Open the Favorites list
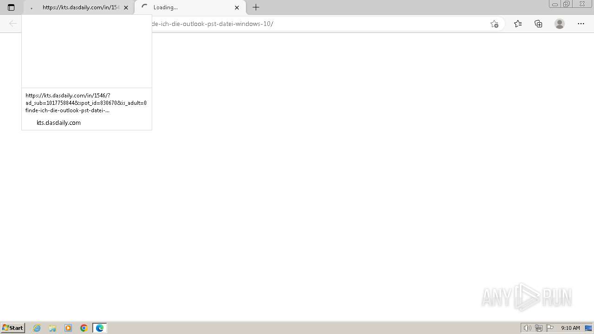This screenshot has height=334, width=594. pyautogui.click(x=518, y=24)
